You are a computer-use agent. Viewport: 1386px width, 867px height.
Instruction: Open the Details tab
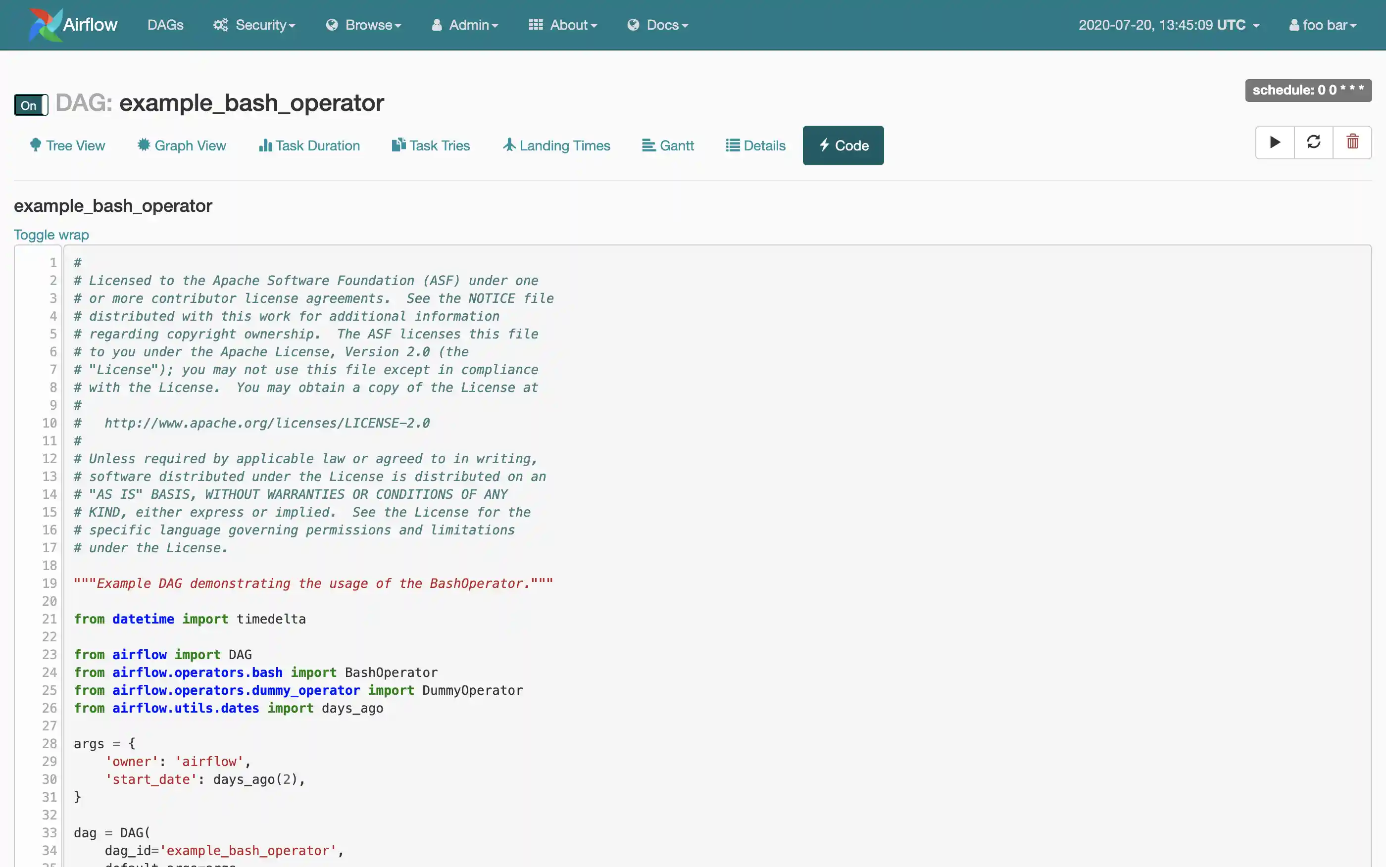point(756,145)
